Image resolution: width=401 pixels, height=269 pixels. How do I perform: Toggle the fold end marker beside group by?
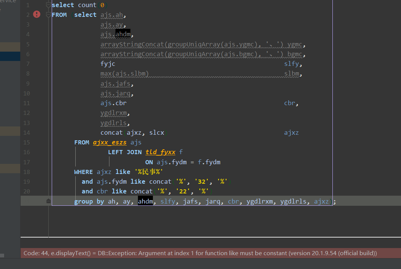(x=48, y=201)
